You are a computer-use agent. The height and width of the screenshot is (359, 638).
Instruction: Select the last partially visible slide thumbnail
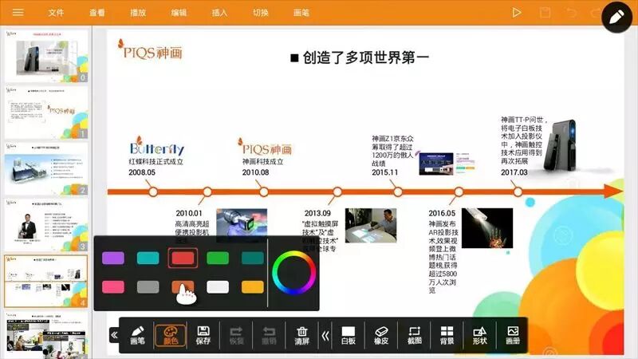(46, 335)
